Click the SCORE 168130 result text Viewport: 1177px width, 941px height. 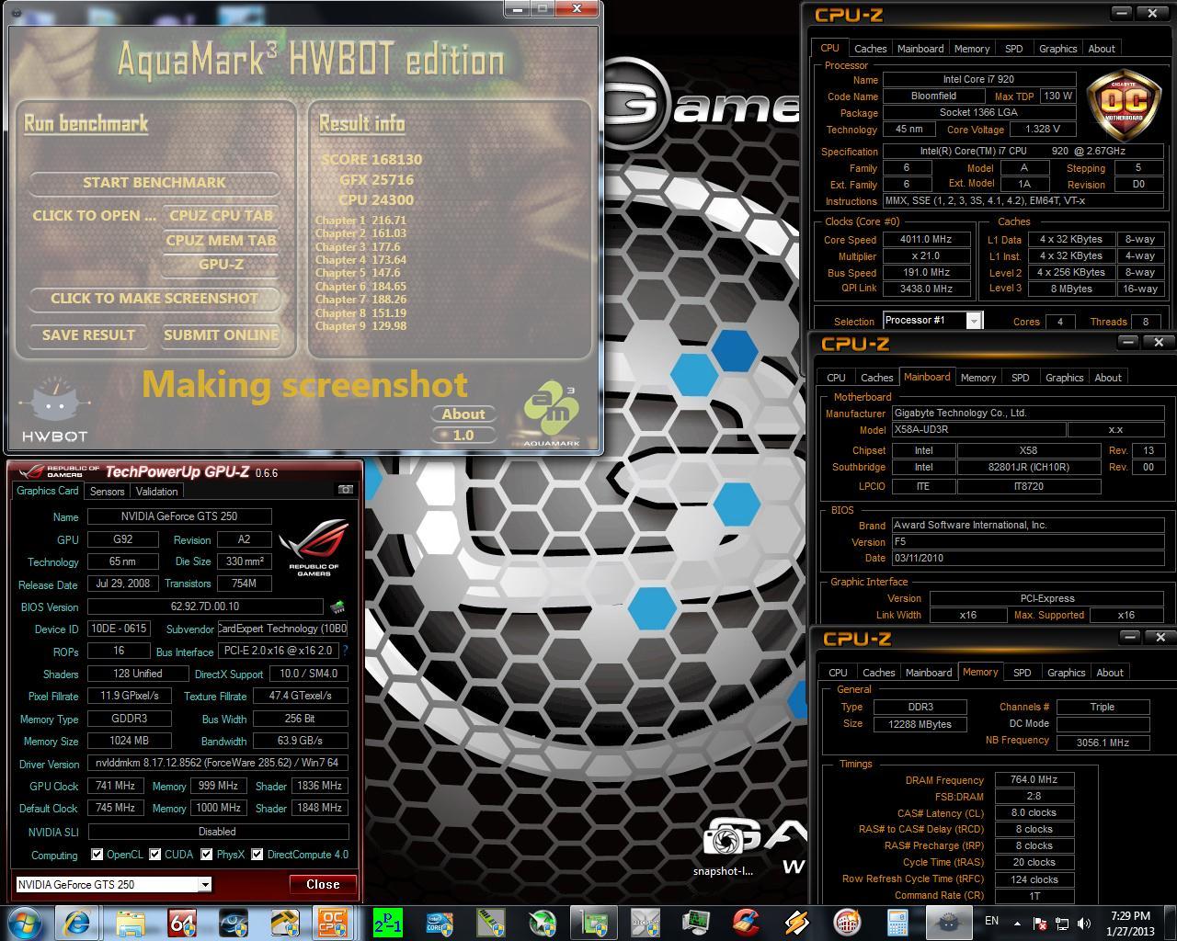371,159
